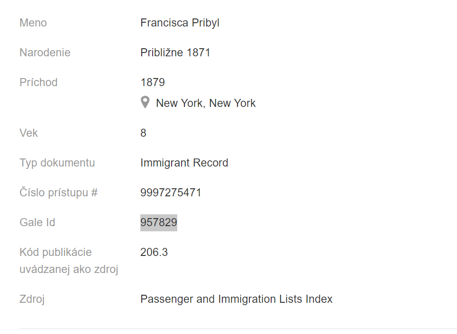Click the Kód publikácie label

pyautogui.click(x=55, y=252)
